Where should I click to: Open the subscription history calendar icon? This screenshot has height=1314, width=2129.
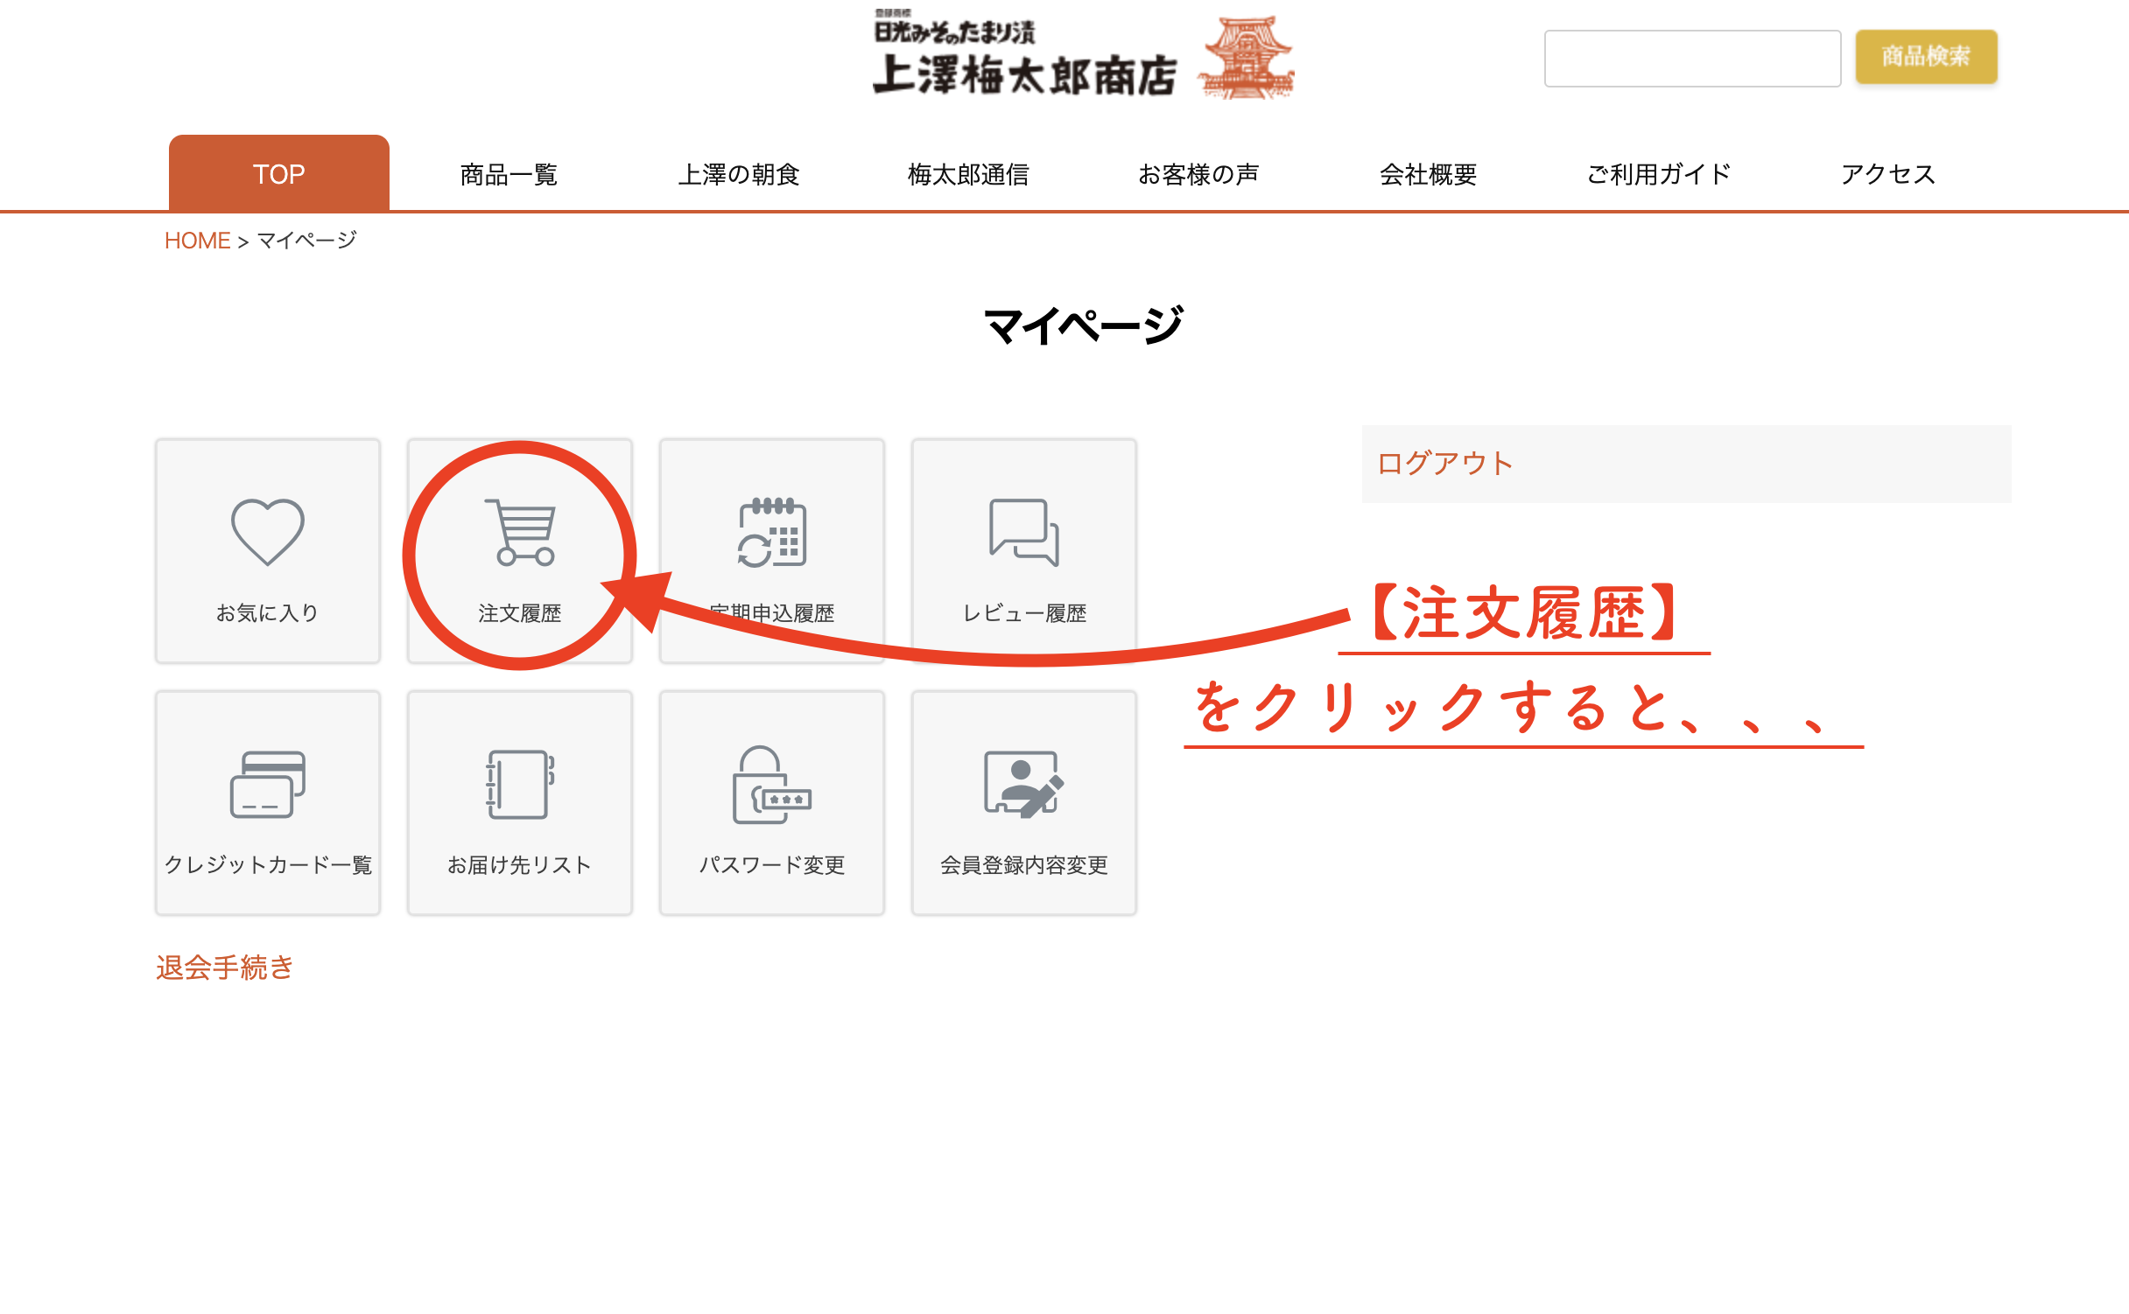tap(771, 532)
